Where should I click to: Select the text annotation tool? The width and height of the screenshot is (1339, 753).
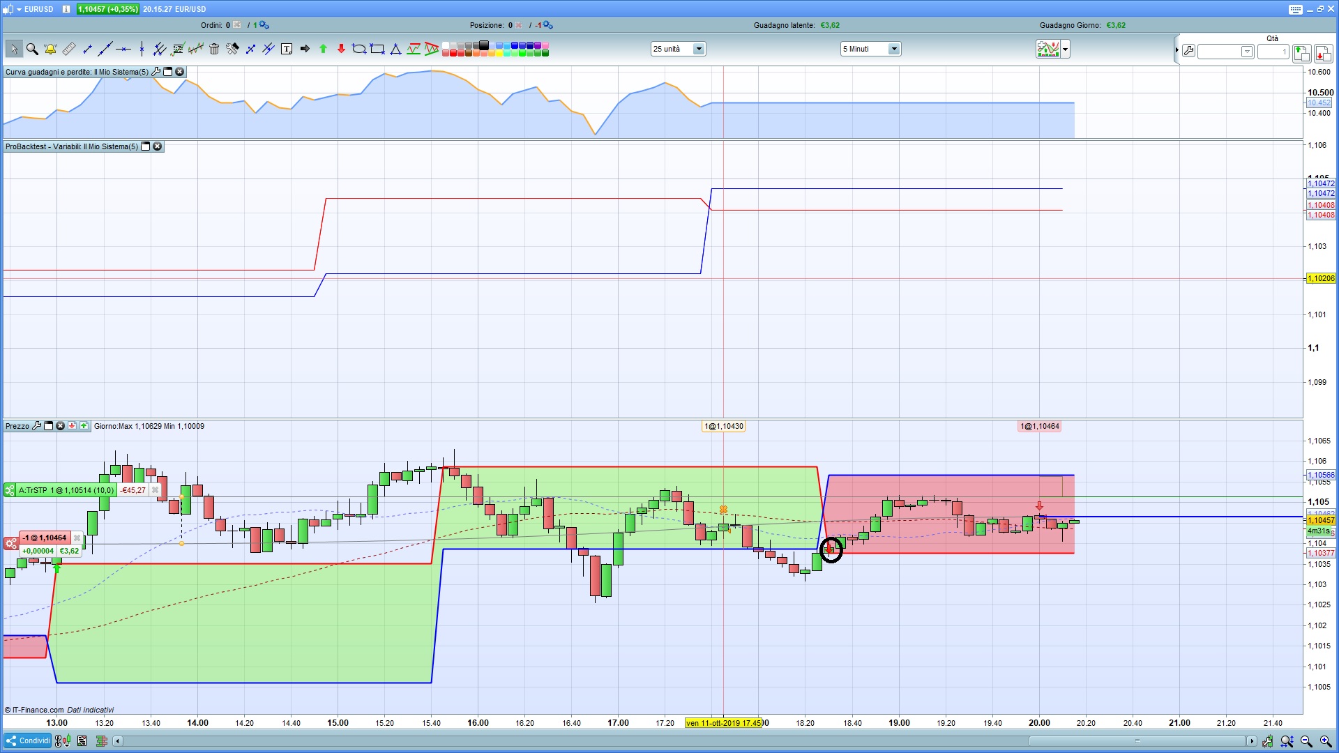[287, 49]
